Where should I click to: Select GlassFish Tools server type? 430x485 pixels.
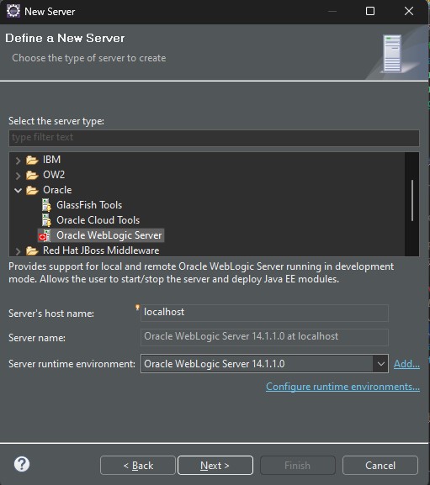tap(89, 205)
